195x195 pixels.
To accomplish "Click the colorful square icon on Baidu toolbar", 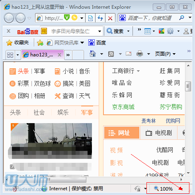I will 162,31.
